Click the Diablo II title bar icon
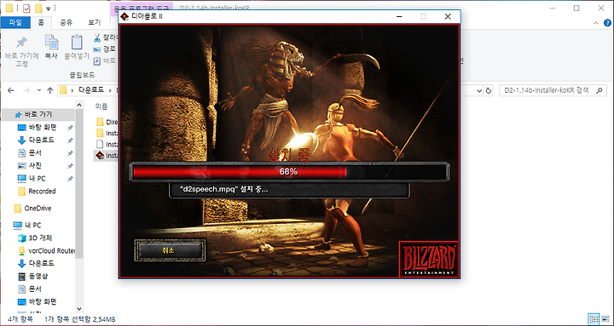614x326 pixels. pyautogui.click(x=125, y=16)
